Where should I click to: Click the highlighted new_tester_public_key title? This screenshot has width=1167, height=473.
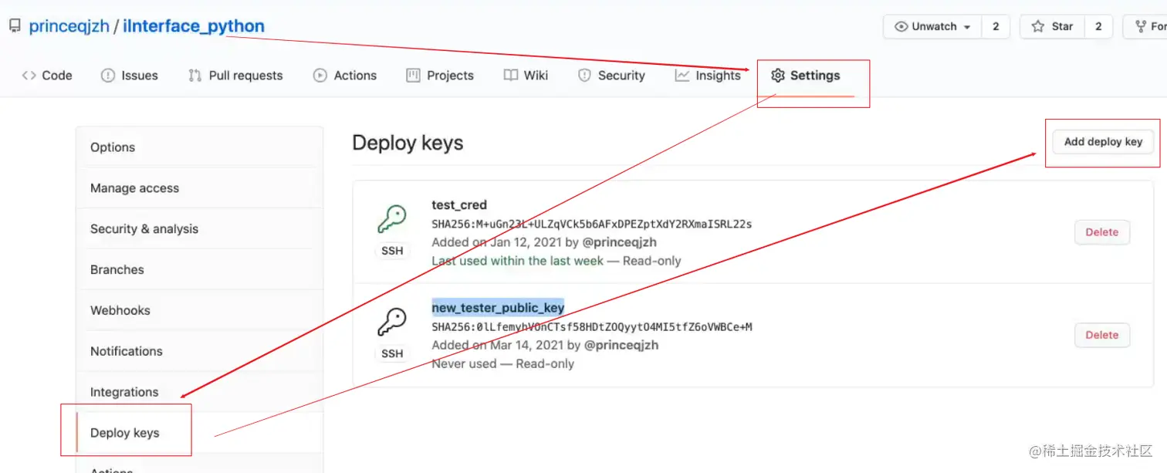pyautogui.click(x=498, y=308)
